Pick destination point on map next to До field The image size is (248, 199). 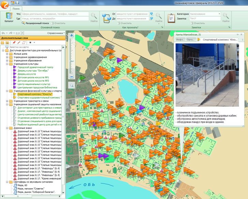(151, 18)
